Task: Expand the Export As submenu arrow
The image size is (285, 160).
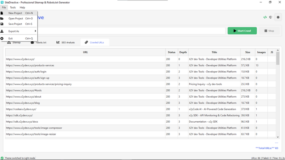Action: click(36, 31)
